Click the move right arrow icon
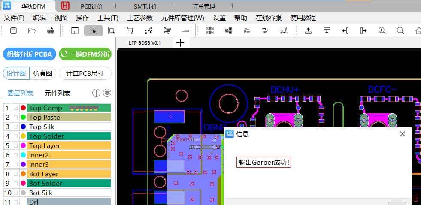The height and width of the screenshot is (205, 421). 363,30
